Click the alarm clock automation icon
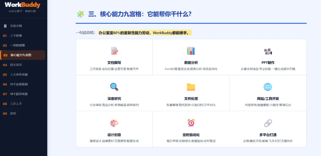Image resolution: width=321 pixels, height=156 pixels. point(191,123)
